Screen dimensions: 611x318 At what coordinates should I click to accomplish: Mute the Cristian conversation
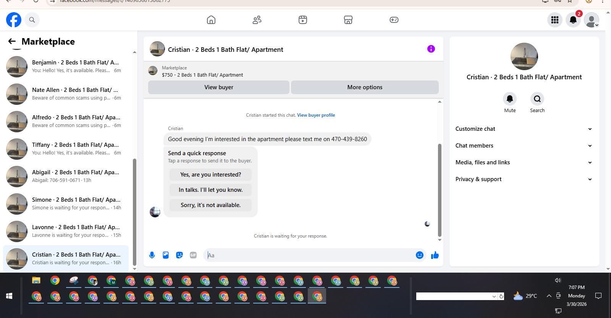510,99
